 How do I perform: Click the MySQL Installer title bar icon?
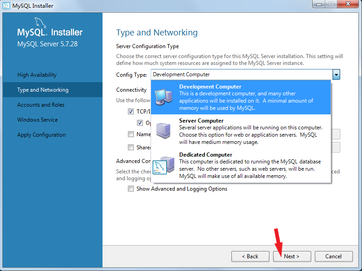pyautogui.click(x=6, y=5)
